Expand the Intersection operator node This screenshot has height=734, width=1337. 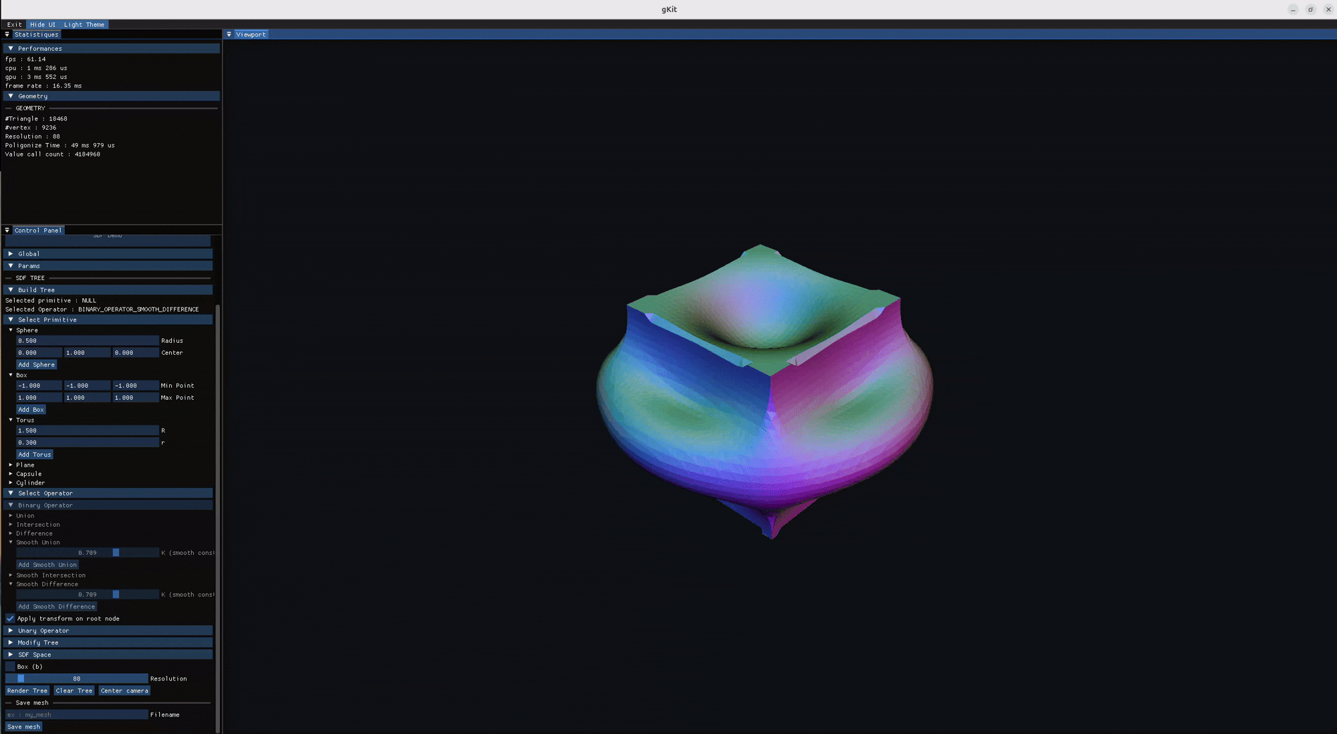click(x=11, y=525)
